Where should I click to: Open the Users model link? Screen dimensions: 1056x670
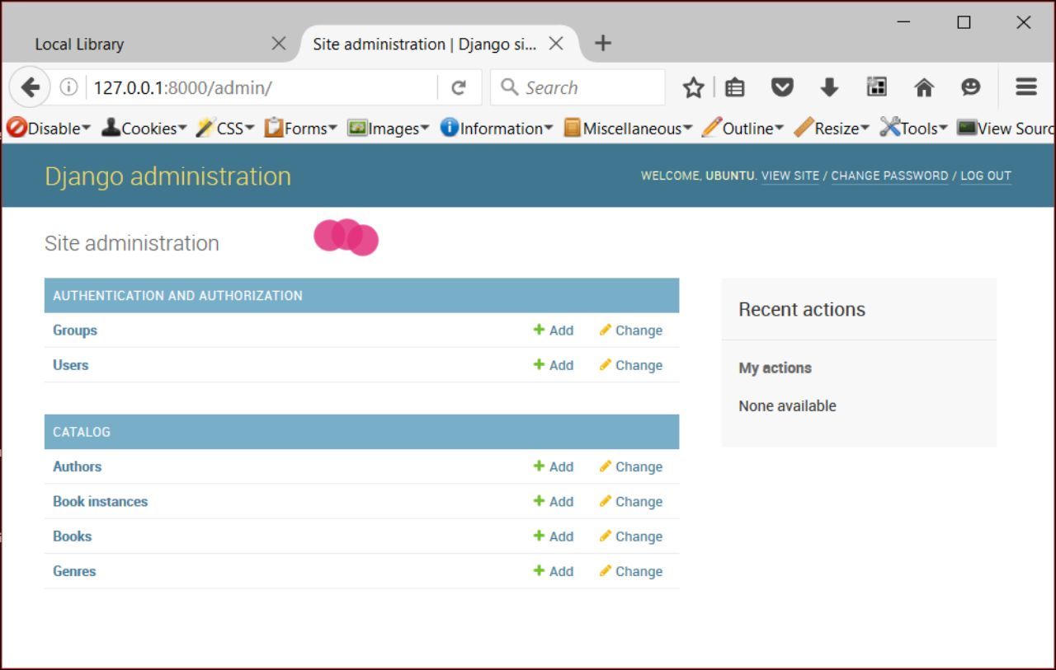click(x=70, y=365)
